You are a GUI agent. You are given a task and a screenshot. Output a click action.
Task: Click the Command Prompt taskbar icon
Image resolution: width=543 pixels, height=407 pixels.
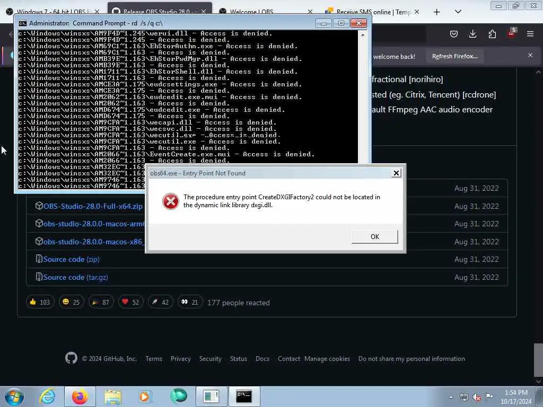(244, 396)
